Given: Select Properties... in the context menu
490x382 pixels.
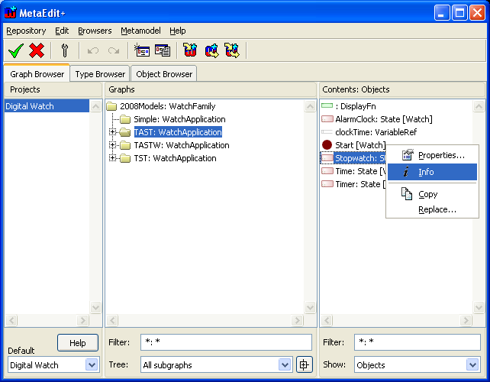Looking at the screenshot, I should coord(440,155).
